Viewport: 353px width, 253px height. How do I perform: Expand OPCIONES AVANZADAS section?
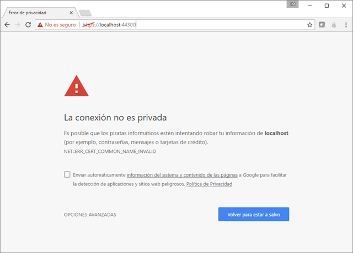(x=90, y=215)
